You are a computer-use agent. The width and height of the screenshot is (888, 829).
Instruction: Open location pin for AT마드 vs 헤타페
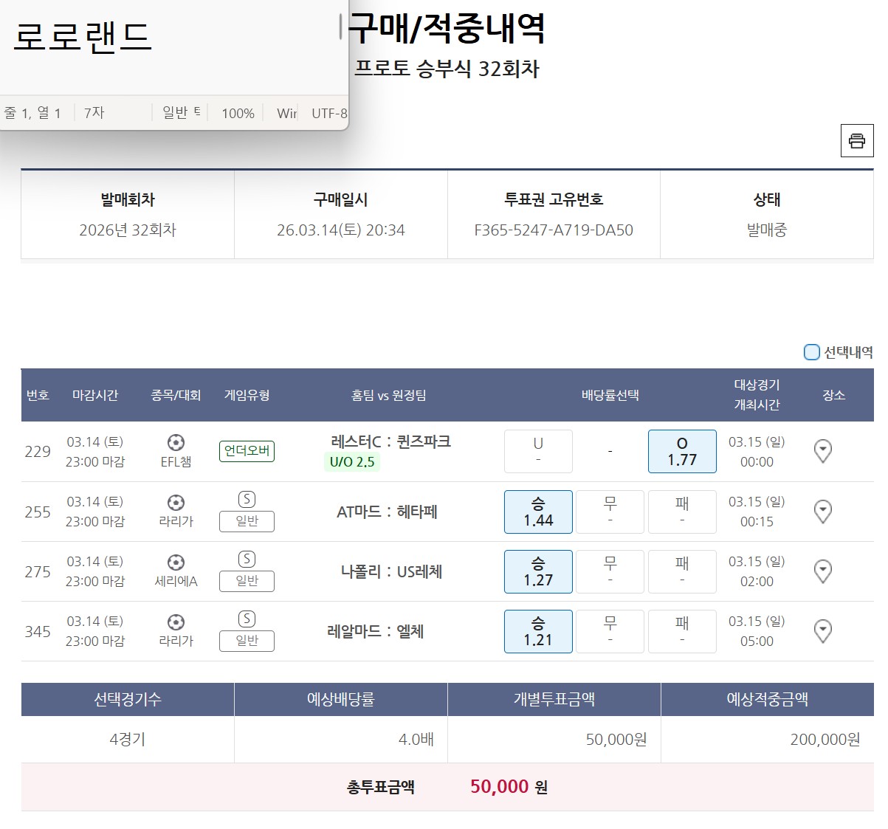(822, 512)
